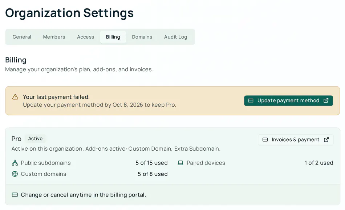This screenshot has height=210, width=345.
Task: Click the add-ons active description line
Action: pyautogui.click(x=116, y=149)
